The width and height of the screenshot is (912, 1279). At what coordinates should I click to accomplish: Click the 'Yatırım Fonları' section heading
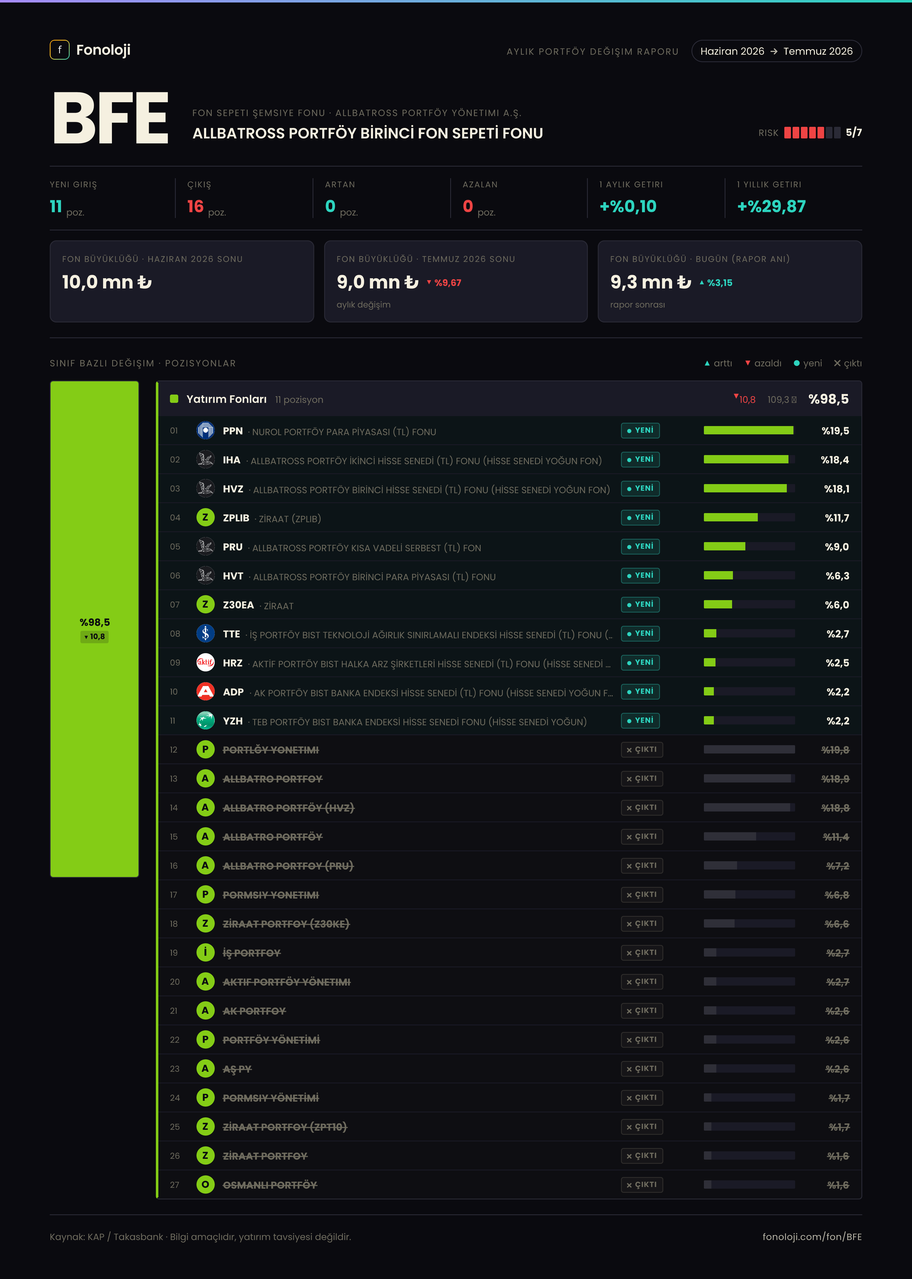pos(226,399)
